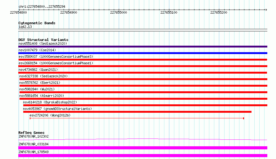
Task: Click the red nsv5578762 variant bar
Action: pyautogui.click(x=143, y=86)
